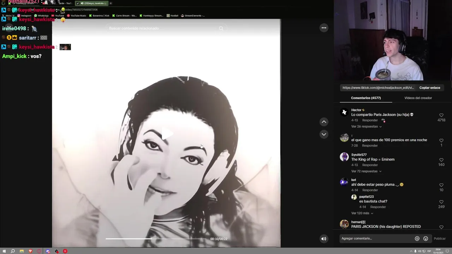Like hernan's PARIS JACKSON comment heart
This screenshot has height=254, width=452.
[441, 227]
